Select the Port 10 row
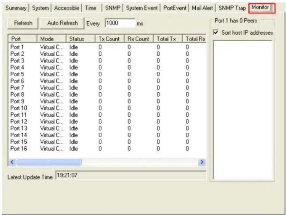Image resolution: width=286 pixels, height=215 pixels. [x=107, y=108]
